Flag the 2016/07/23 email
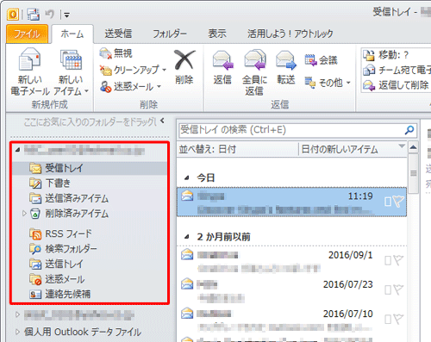This screenshot has width=431, height=342. point(398,289)
